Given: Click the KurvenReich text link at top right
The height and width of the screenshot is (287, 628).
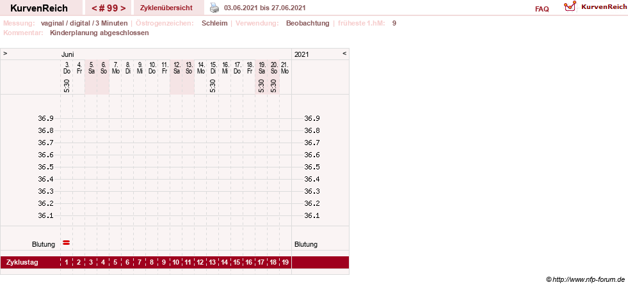Looking at the screenshot, I should pos(604,7).
